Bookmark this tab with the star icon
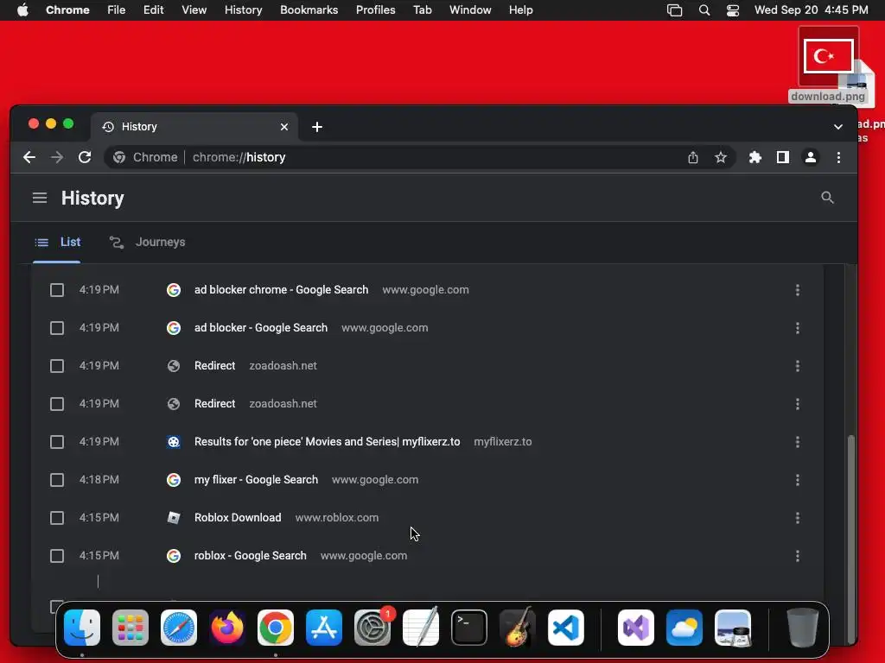 click(x=721, y=157)
